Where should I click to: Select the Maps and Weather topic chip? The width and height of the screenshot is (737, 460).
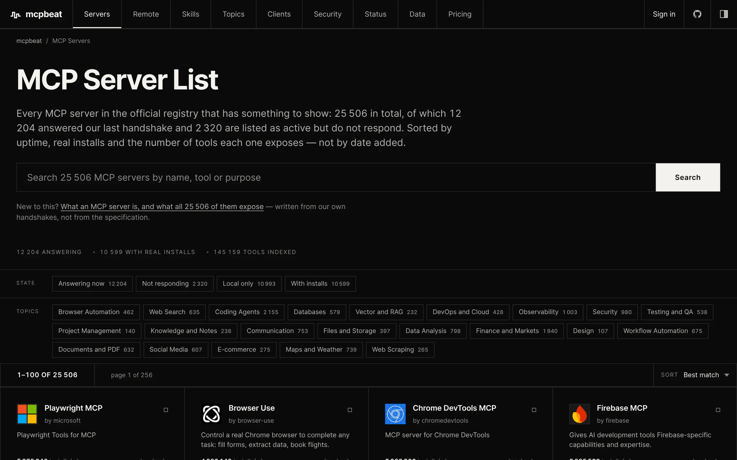(321, 350)
